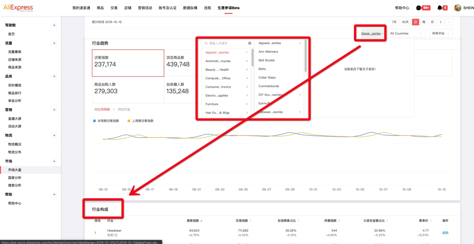474x244 pixels.
Task: Open 营销活动 top menu
Action: (145, 8)
